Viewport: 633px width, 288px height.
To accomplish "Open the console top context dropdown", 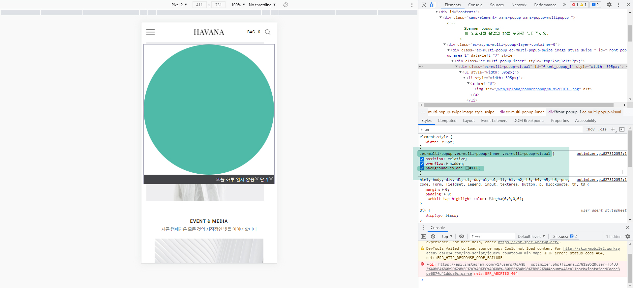I will [447, 237].
